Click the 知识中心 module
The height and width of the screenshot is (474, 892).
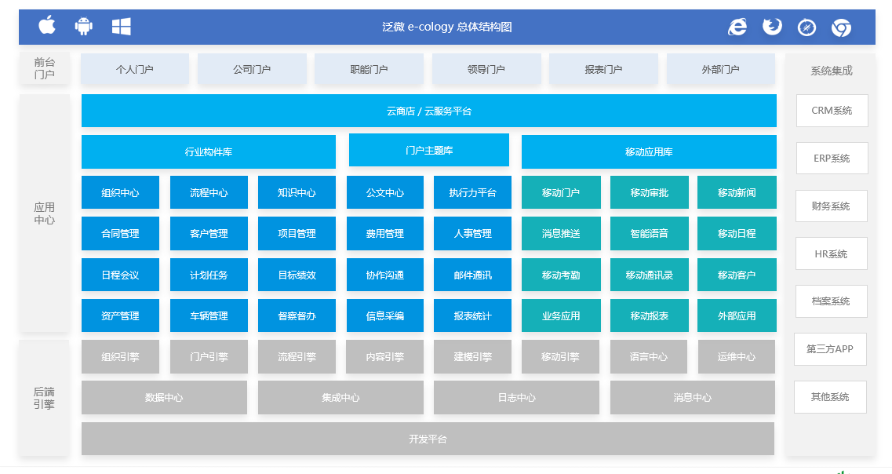(297, 192)
